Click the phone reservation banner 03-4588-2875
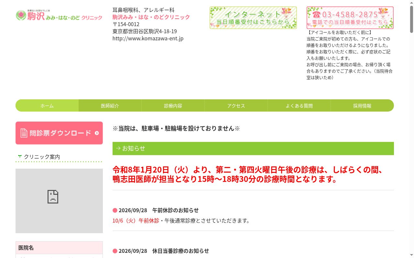 point(350,18)
